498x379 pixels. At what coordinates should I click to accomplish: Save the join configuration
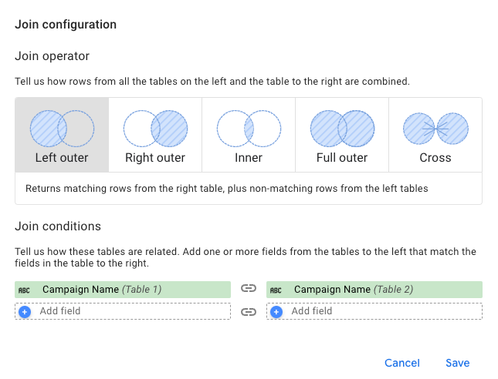point(457,363)
